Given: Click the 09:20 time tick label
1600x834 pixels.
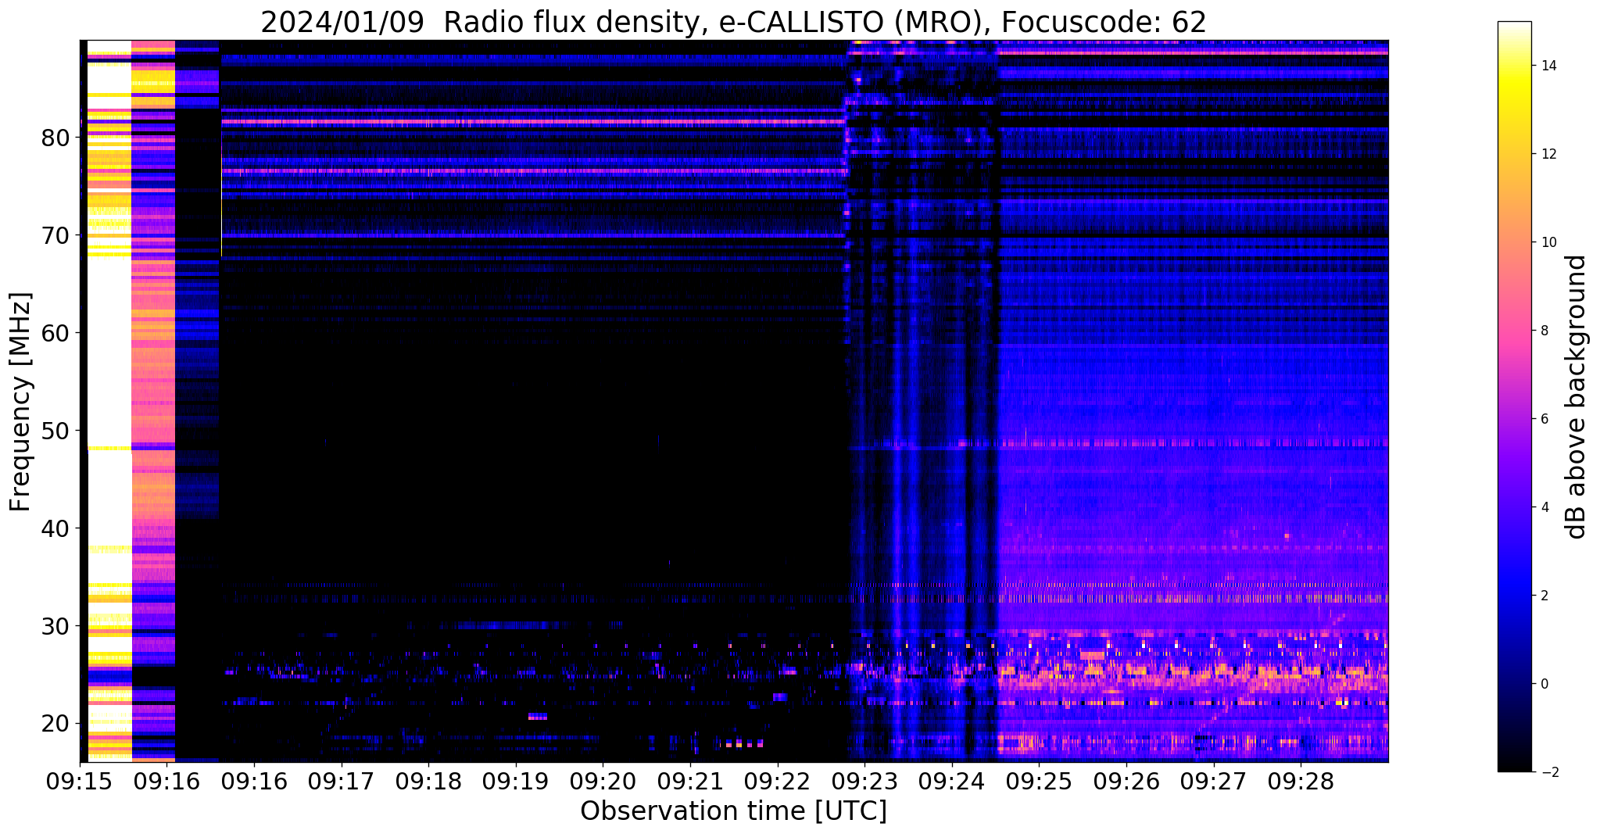Looking at the screenshot, I should coord(603,782).
